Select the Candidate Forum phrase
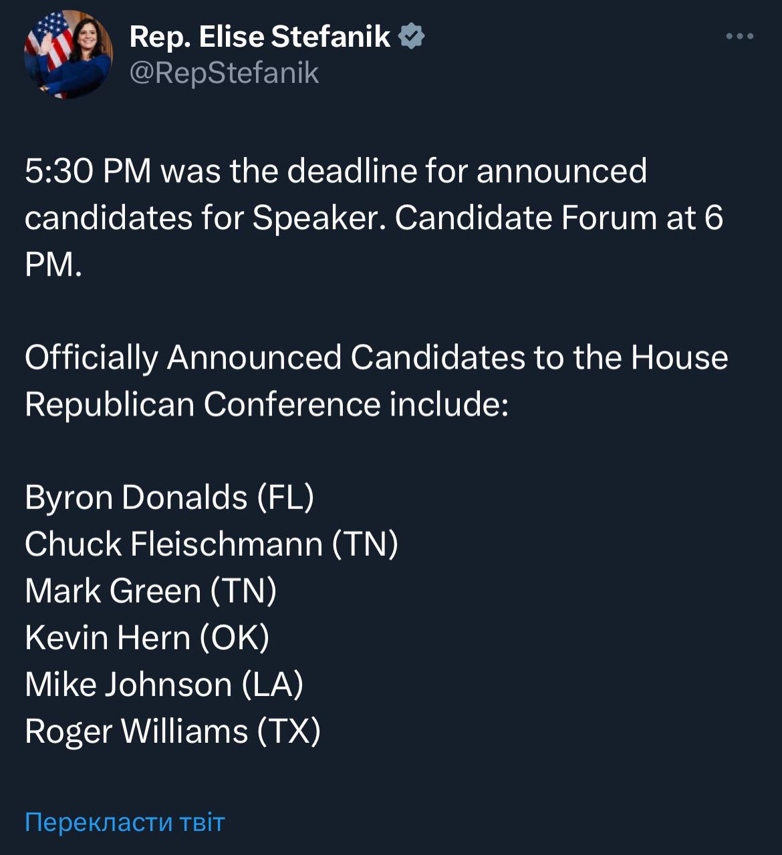This screenshot has height=855, width=782. click(525, 218)
